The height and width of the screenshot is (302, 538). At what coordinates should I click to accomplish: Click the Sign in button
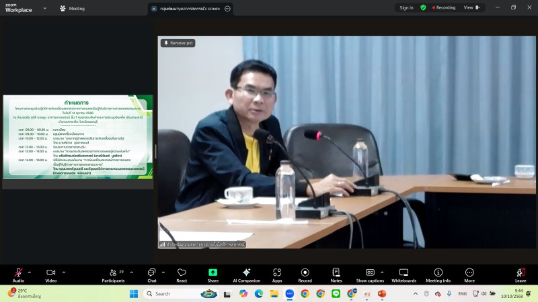pos(406,8)
